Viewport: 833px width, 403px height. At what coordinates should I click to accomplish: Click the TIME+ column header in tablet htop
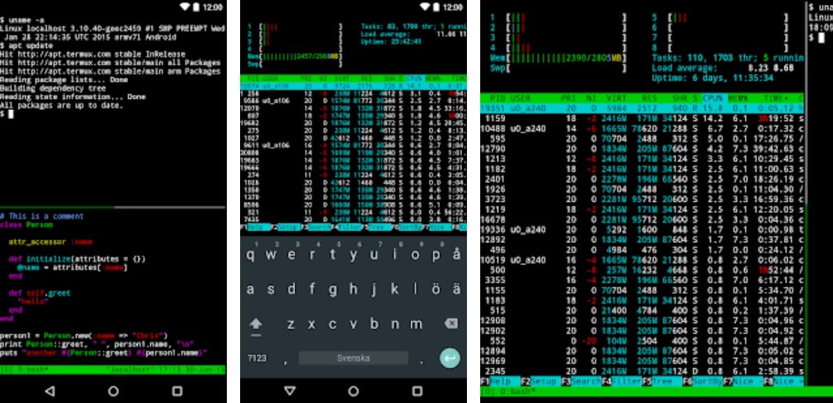click(775, 98)
